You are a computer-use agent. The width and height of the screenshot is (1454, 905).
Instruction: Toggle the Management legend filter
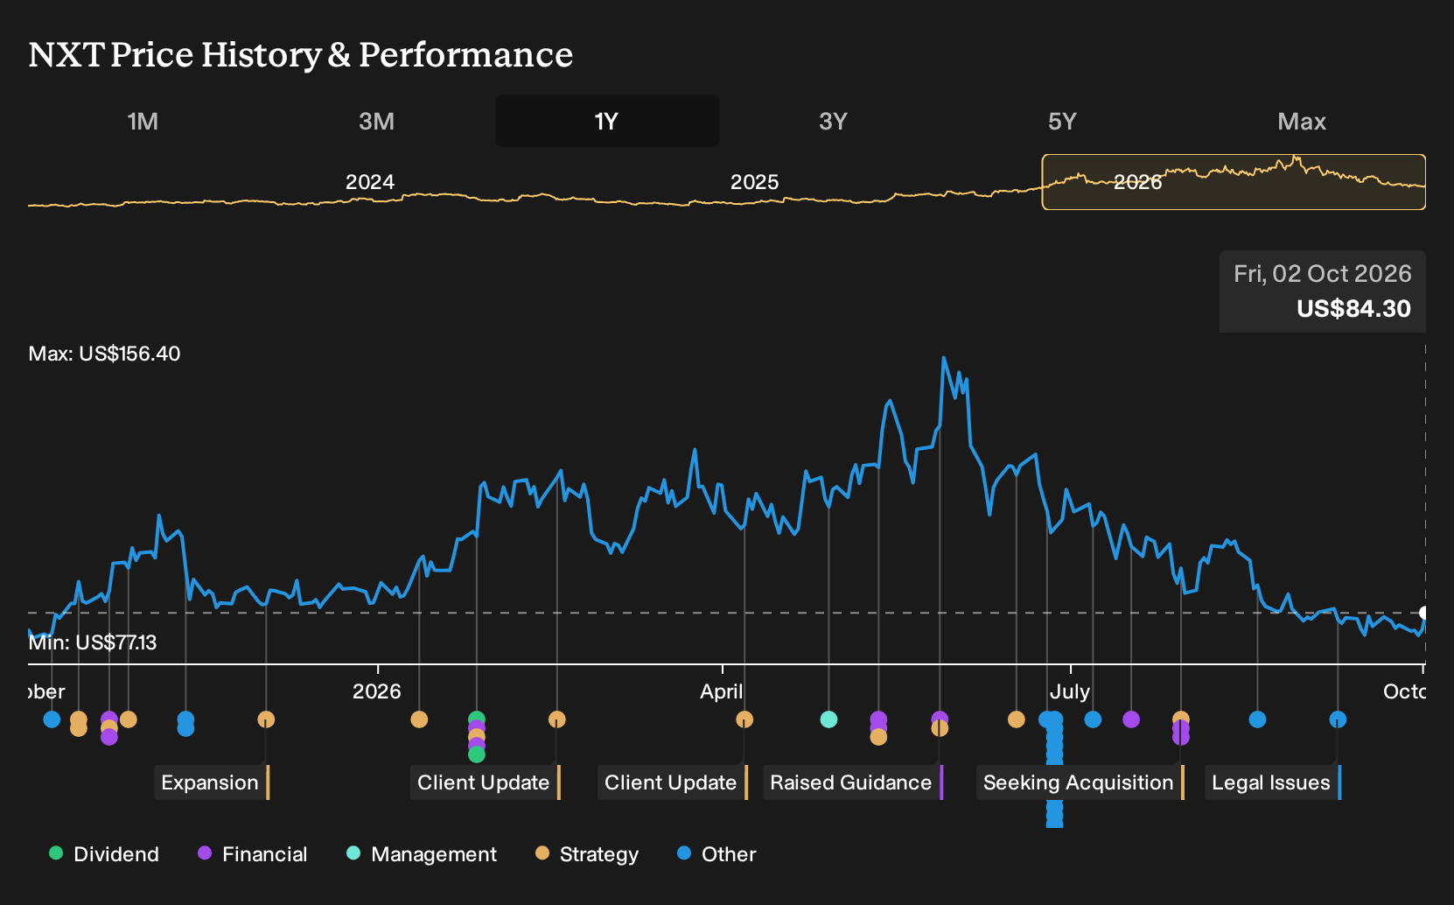[x=422, y=854]
